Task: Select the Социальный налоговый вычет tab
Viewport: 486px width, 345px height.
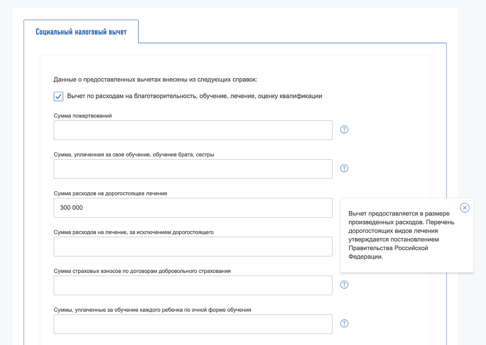Action: pyautogui.click(x=81, y=32)
